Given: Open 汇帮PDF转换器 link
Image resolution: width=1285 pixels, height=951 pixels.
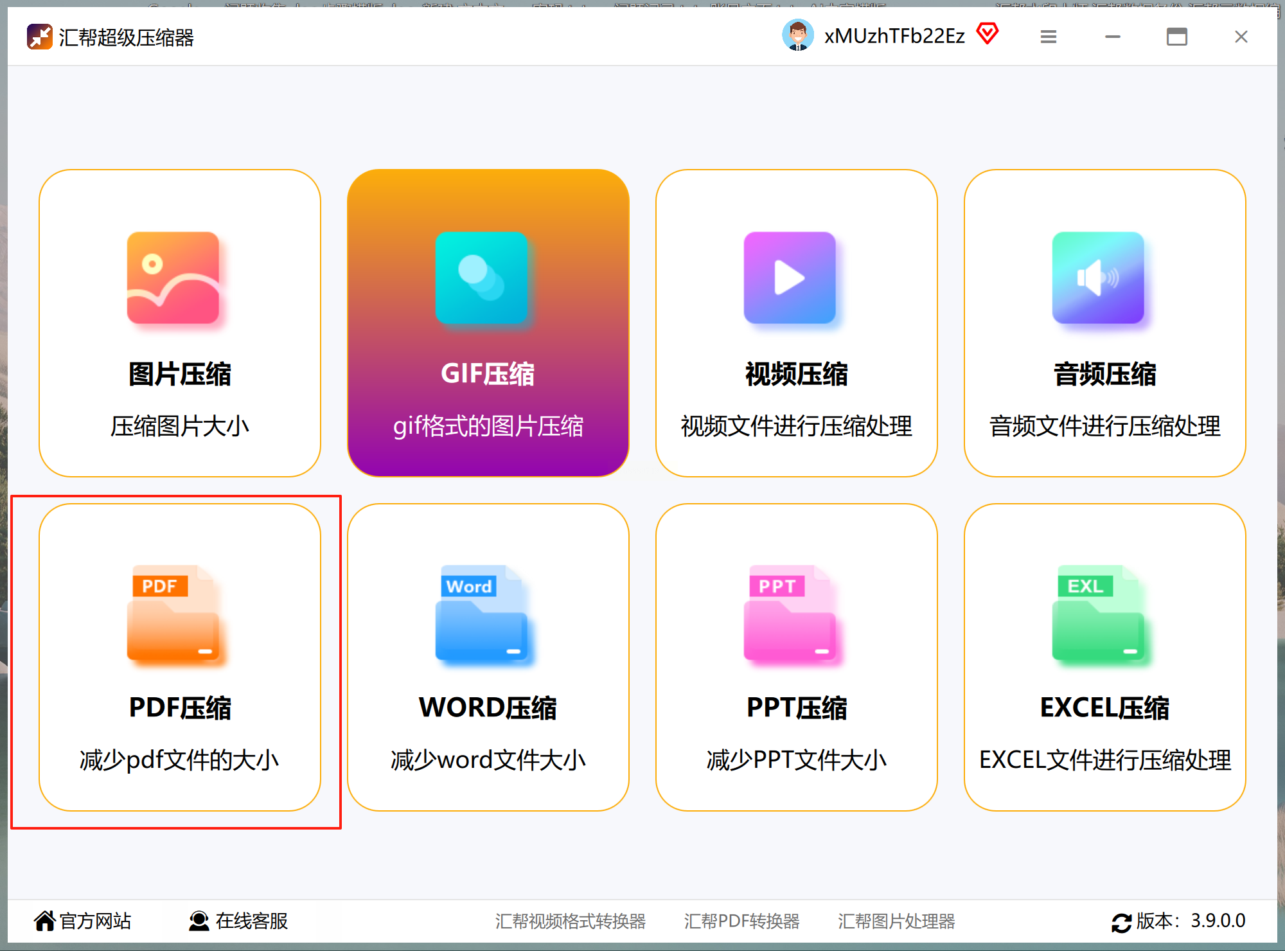Looking at the screenshot, I should click(741, 921).
